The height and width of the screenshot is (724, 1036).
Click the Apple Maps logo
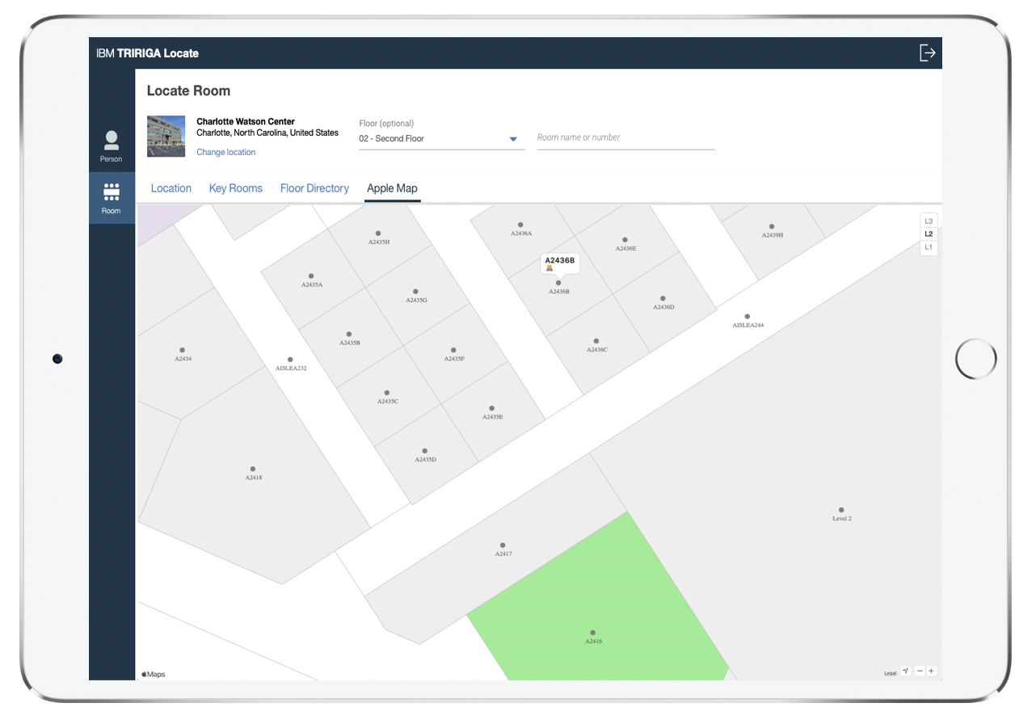154,674
